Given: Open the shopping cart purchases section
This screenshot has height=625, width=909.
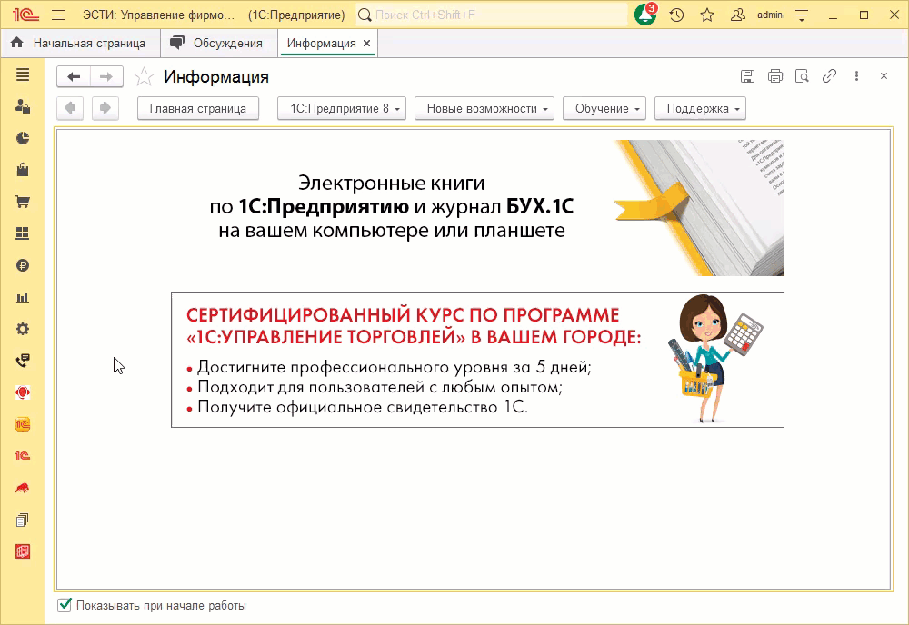Looking at the screenshot, I should (22, 201).
